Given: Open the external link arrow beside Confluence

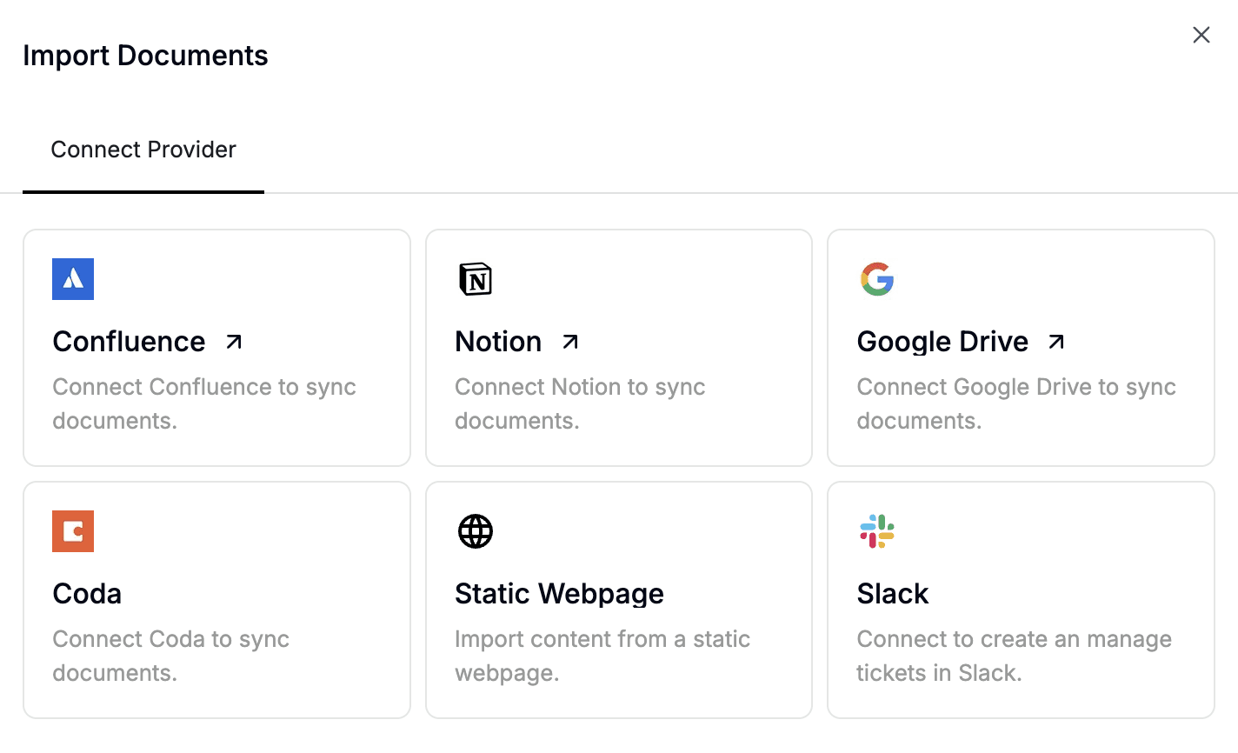Looking at the screenshot, I should coord(234,342).
